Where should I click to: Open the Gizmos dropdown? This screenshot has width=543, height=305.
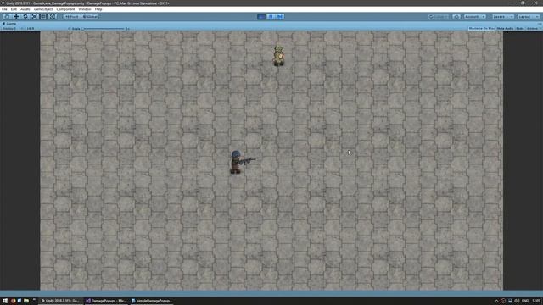(534, 28)
